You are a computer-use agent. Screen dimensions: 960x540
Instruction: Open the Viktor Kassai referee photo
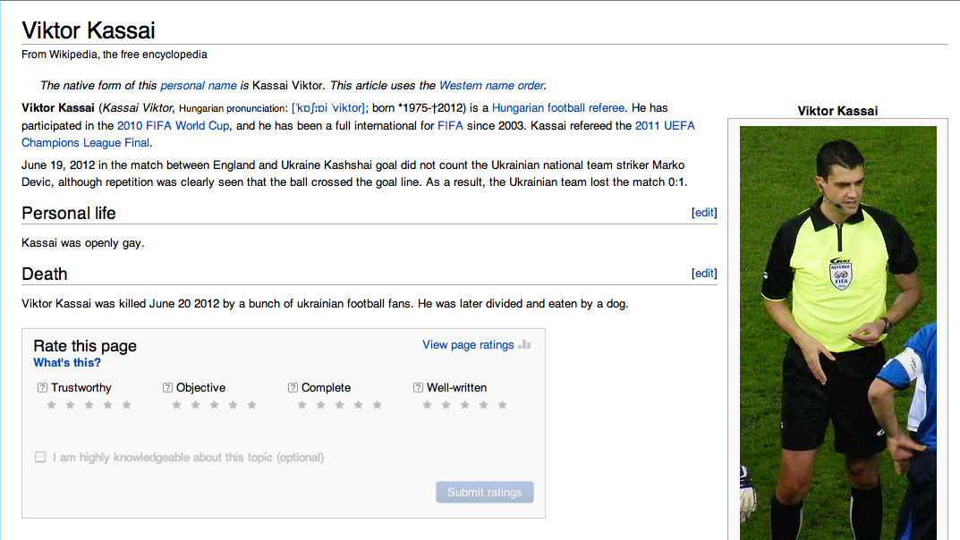click(838, 333)
